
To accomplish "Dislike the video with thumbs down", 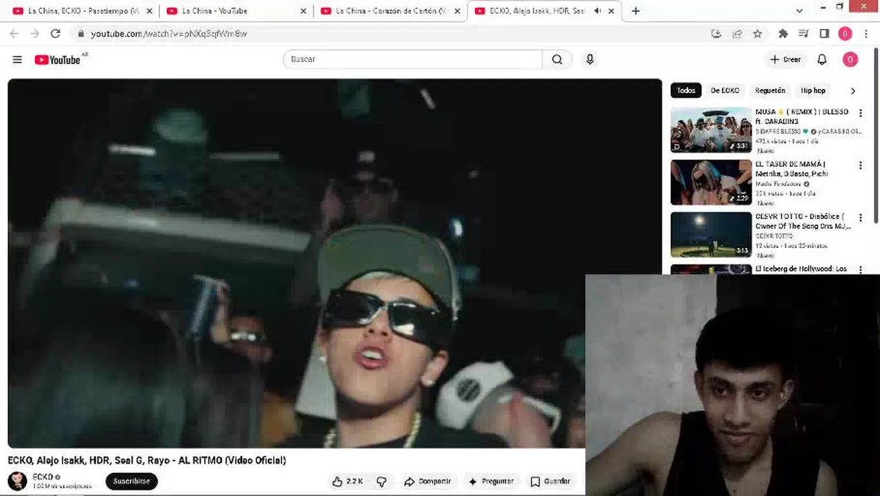I will click(x=381, y=482).
